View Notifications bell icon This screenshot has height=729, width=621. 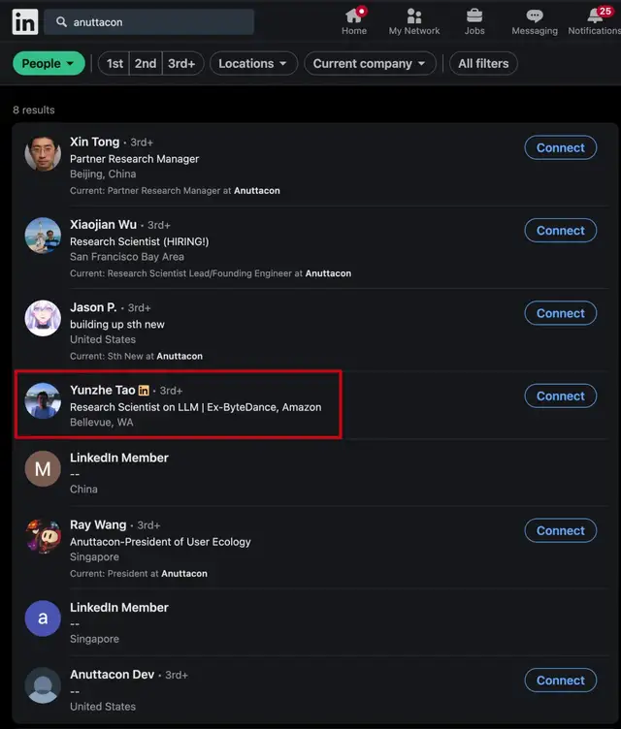595,16
